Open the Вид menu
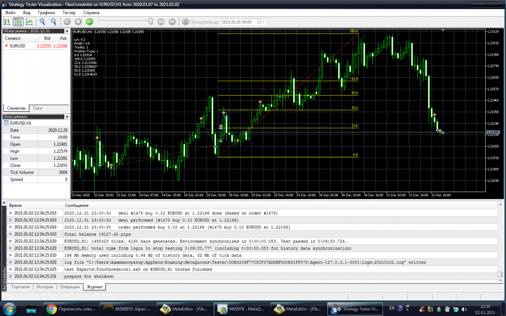The width and height of the screenshot is (506, 316). (26, 13)
